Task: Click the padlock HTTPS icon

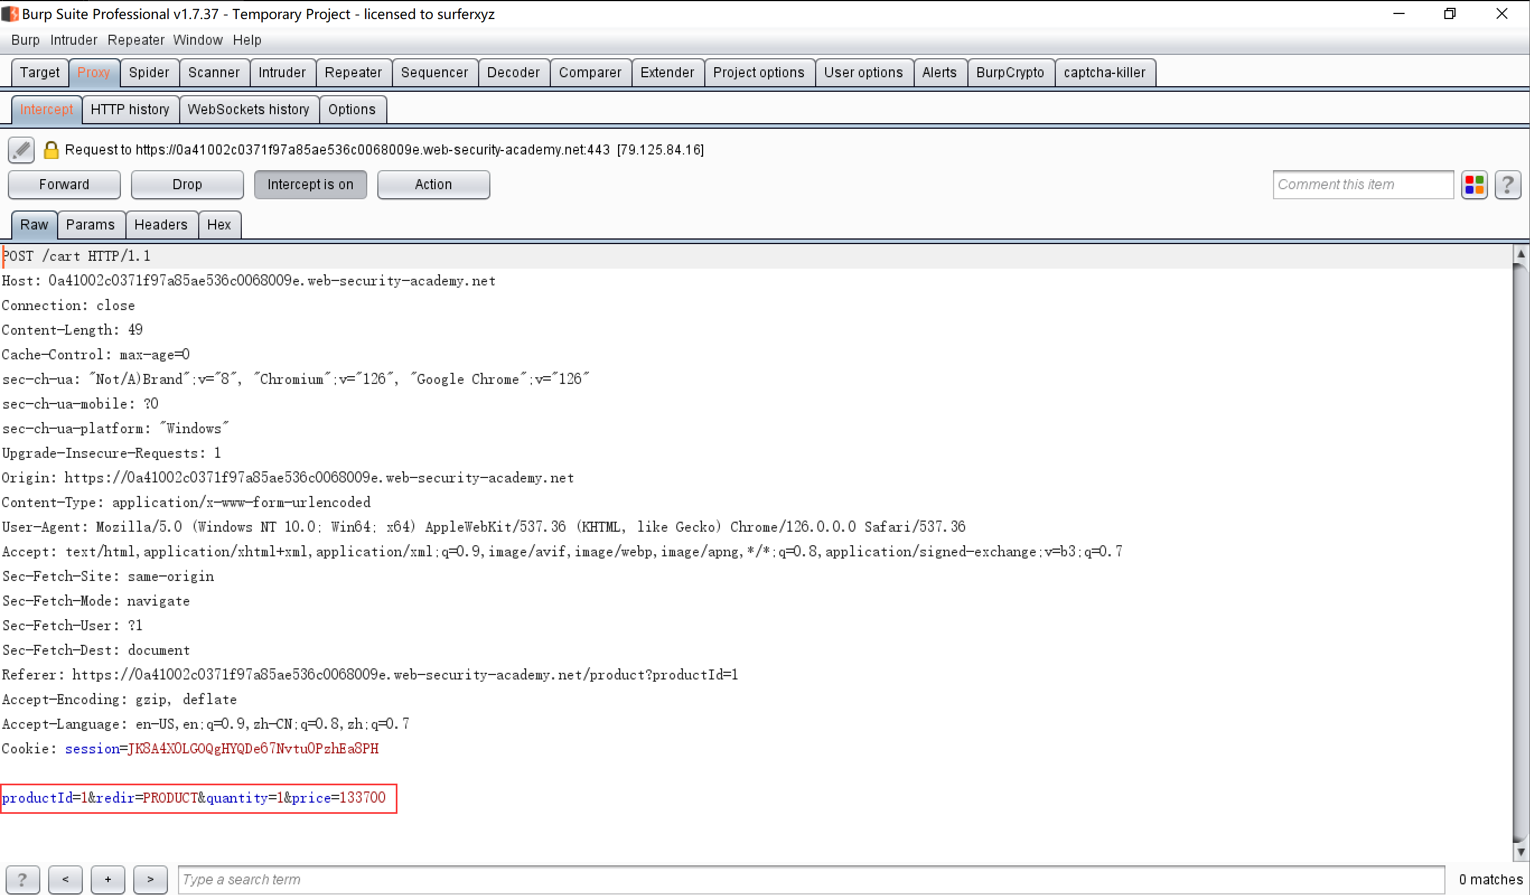Action: 51,150
